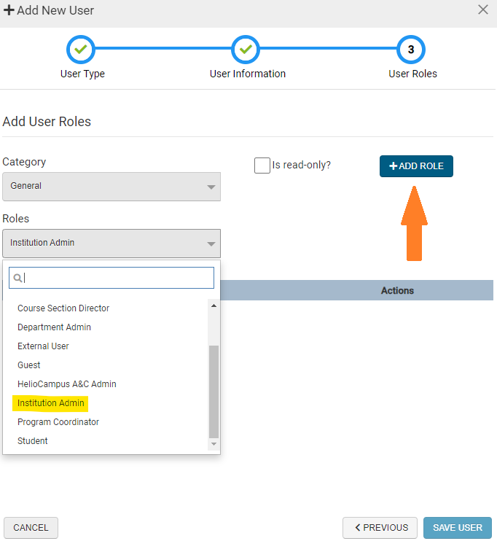Screen dimensions: 497x541
Task: Click the step 3 User Roles circle
Action: (411, 50)
